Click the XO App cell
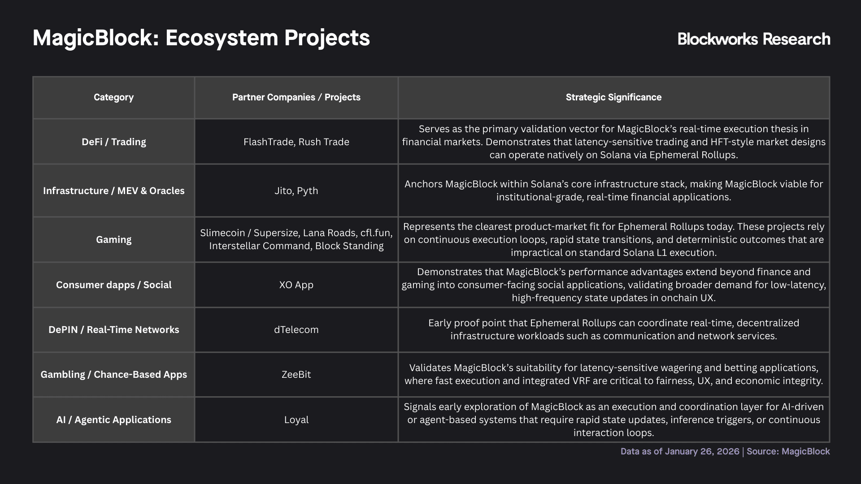Image resolution: width=861 pixels, height=484 pixels. tap(296, 285)
